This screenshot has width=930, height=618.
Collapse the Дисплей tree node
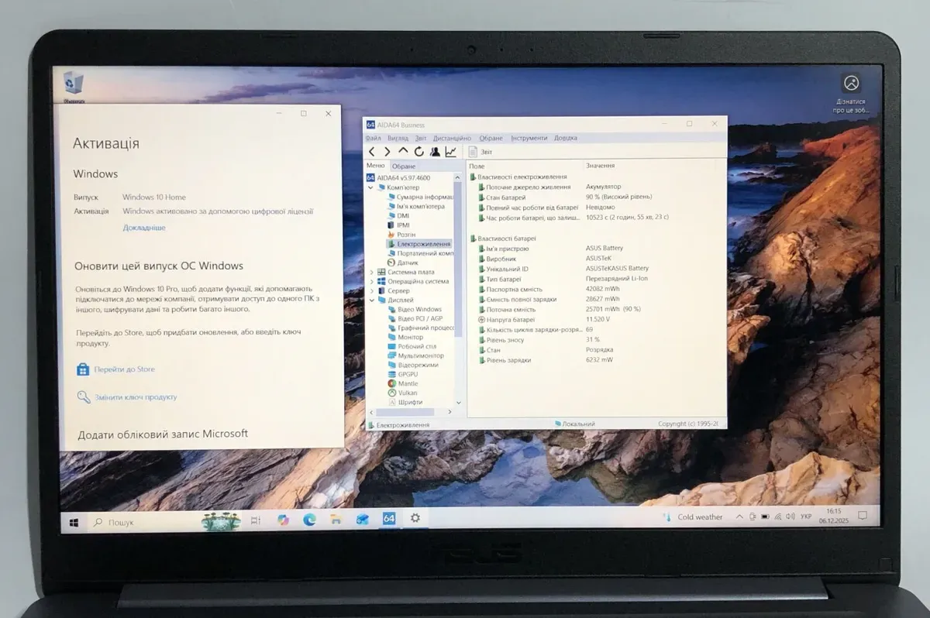[x=371, y=300]
